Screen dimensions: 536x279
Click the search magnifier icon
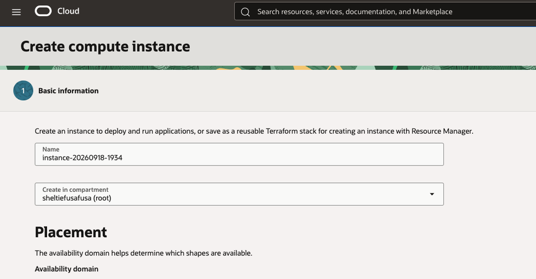(x=245, y=12)
